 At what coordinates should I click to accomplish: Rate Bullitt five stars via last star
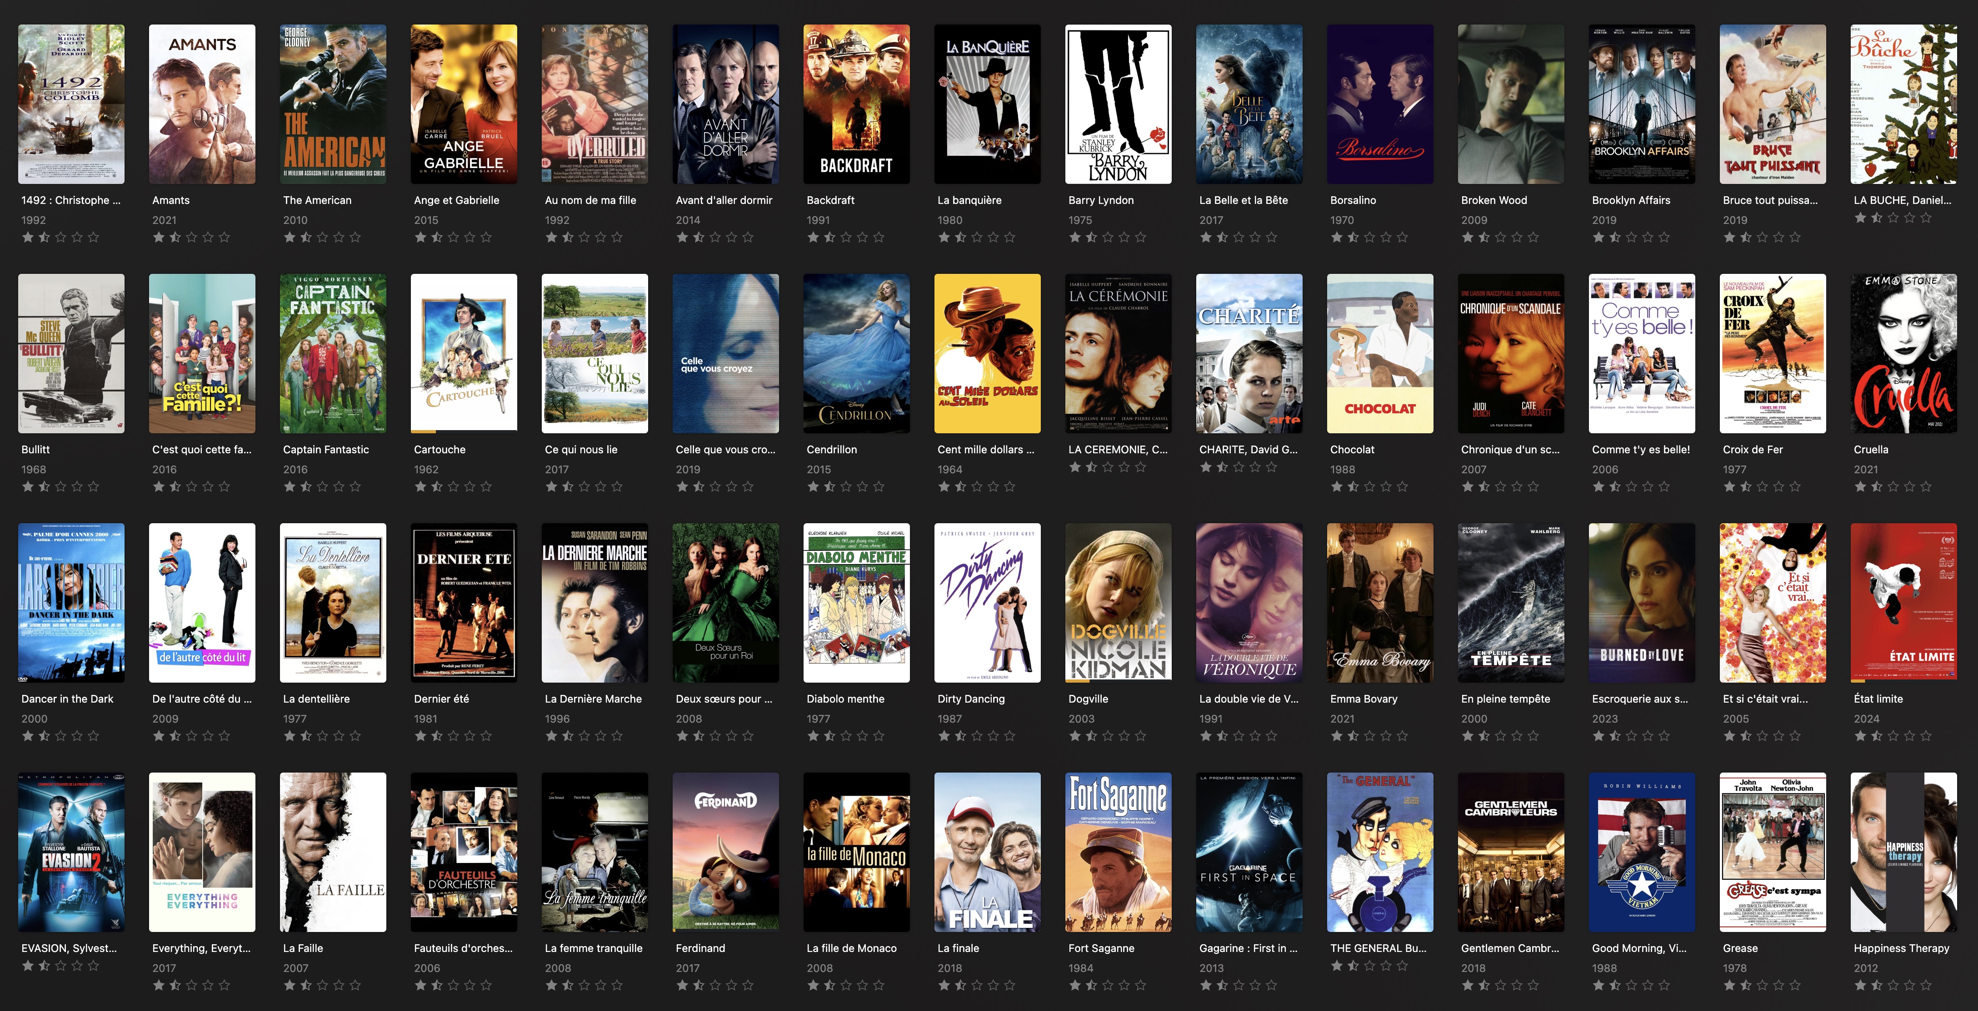click(94, 486)
